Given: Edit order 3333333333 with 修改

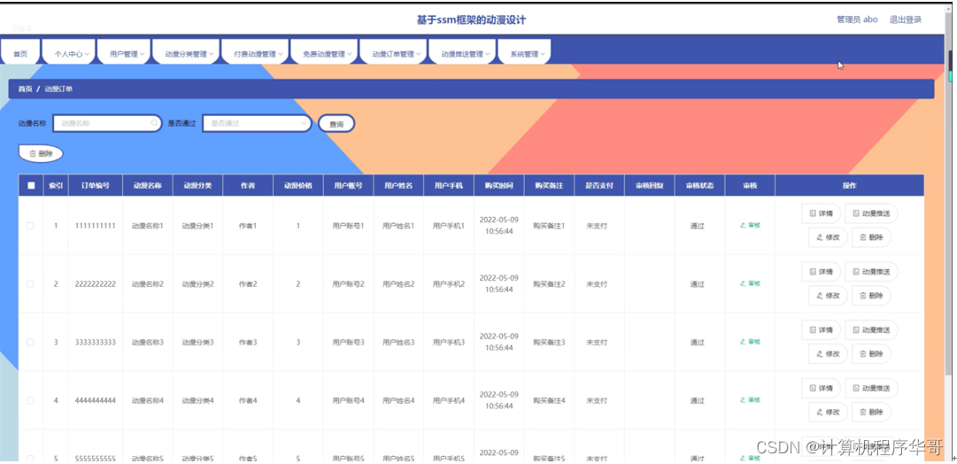Looking at the screenshot, I should pyautogui.click(x=828, y=353).
